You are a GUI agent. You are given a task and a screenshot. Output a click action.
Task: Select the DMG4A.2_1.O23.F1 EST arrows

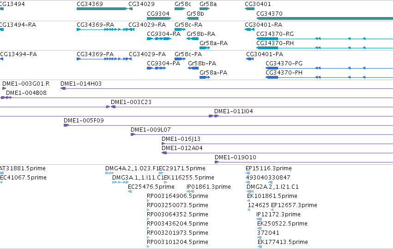pyautogui.click(x=110, y=173)
